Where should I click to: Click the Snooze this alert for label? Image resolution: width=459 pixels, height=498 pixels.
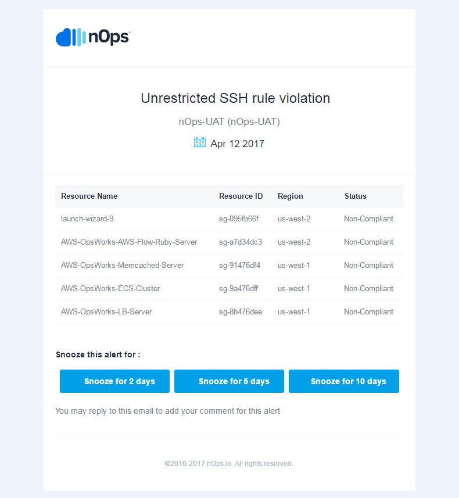(98, 355)
